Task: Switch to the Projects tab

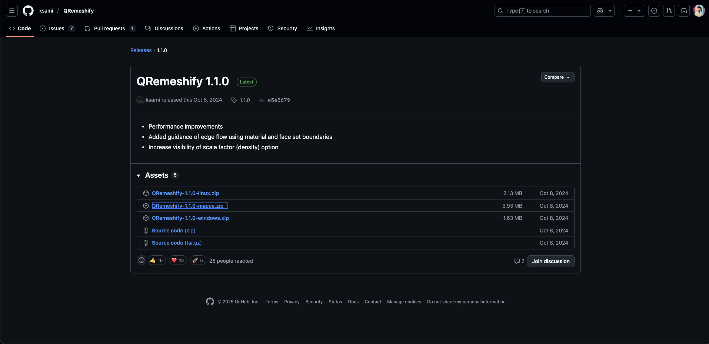Action: coord(244,28)
